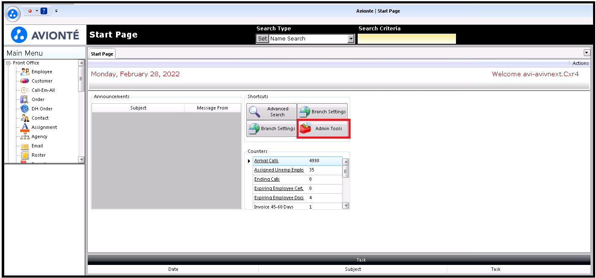Click inside the Search Criteria field
The height and width of the screenshot is (278, 596).
pos(407,39)
